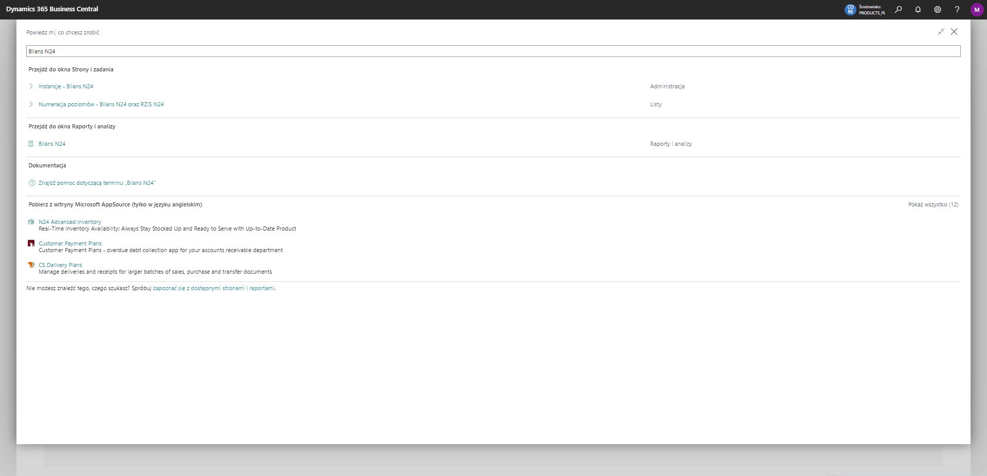This screenshot has height=476, width=987.
Task: Open the Raporty i analizy category label
Action: (x=671, y=144)
